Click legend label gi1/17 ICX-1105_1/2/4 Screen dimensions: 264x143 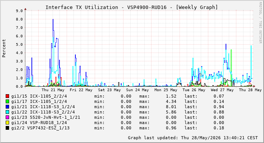click(x=39, y=101)
